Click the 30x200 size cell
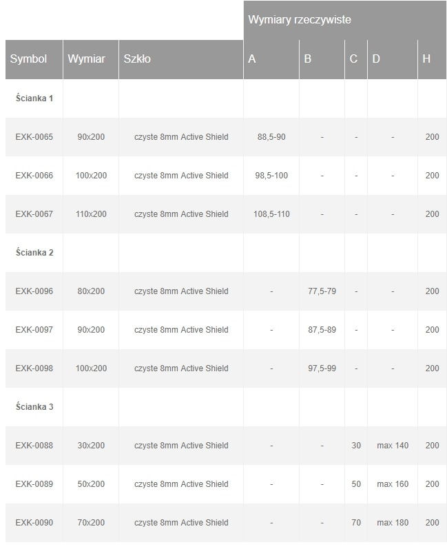Viewport: 447px width, 551px height. 91,446
